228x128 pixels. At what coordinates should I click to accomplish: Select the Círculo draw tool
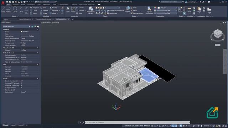[15, 10]
